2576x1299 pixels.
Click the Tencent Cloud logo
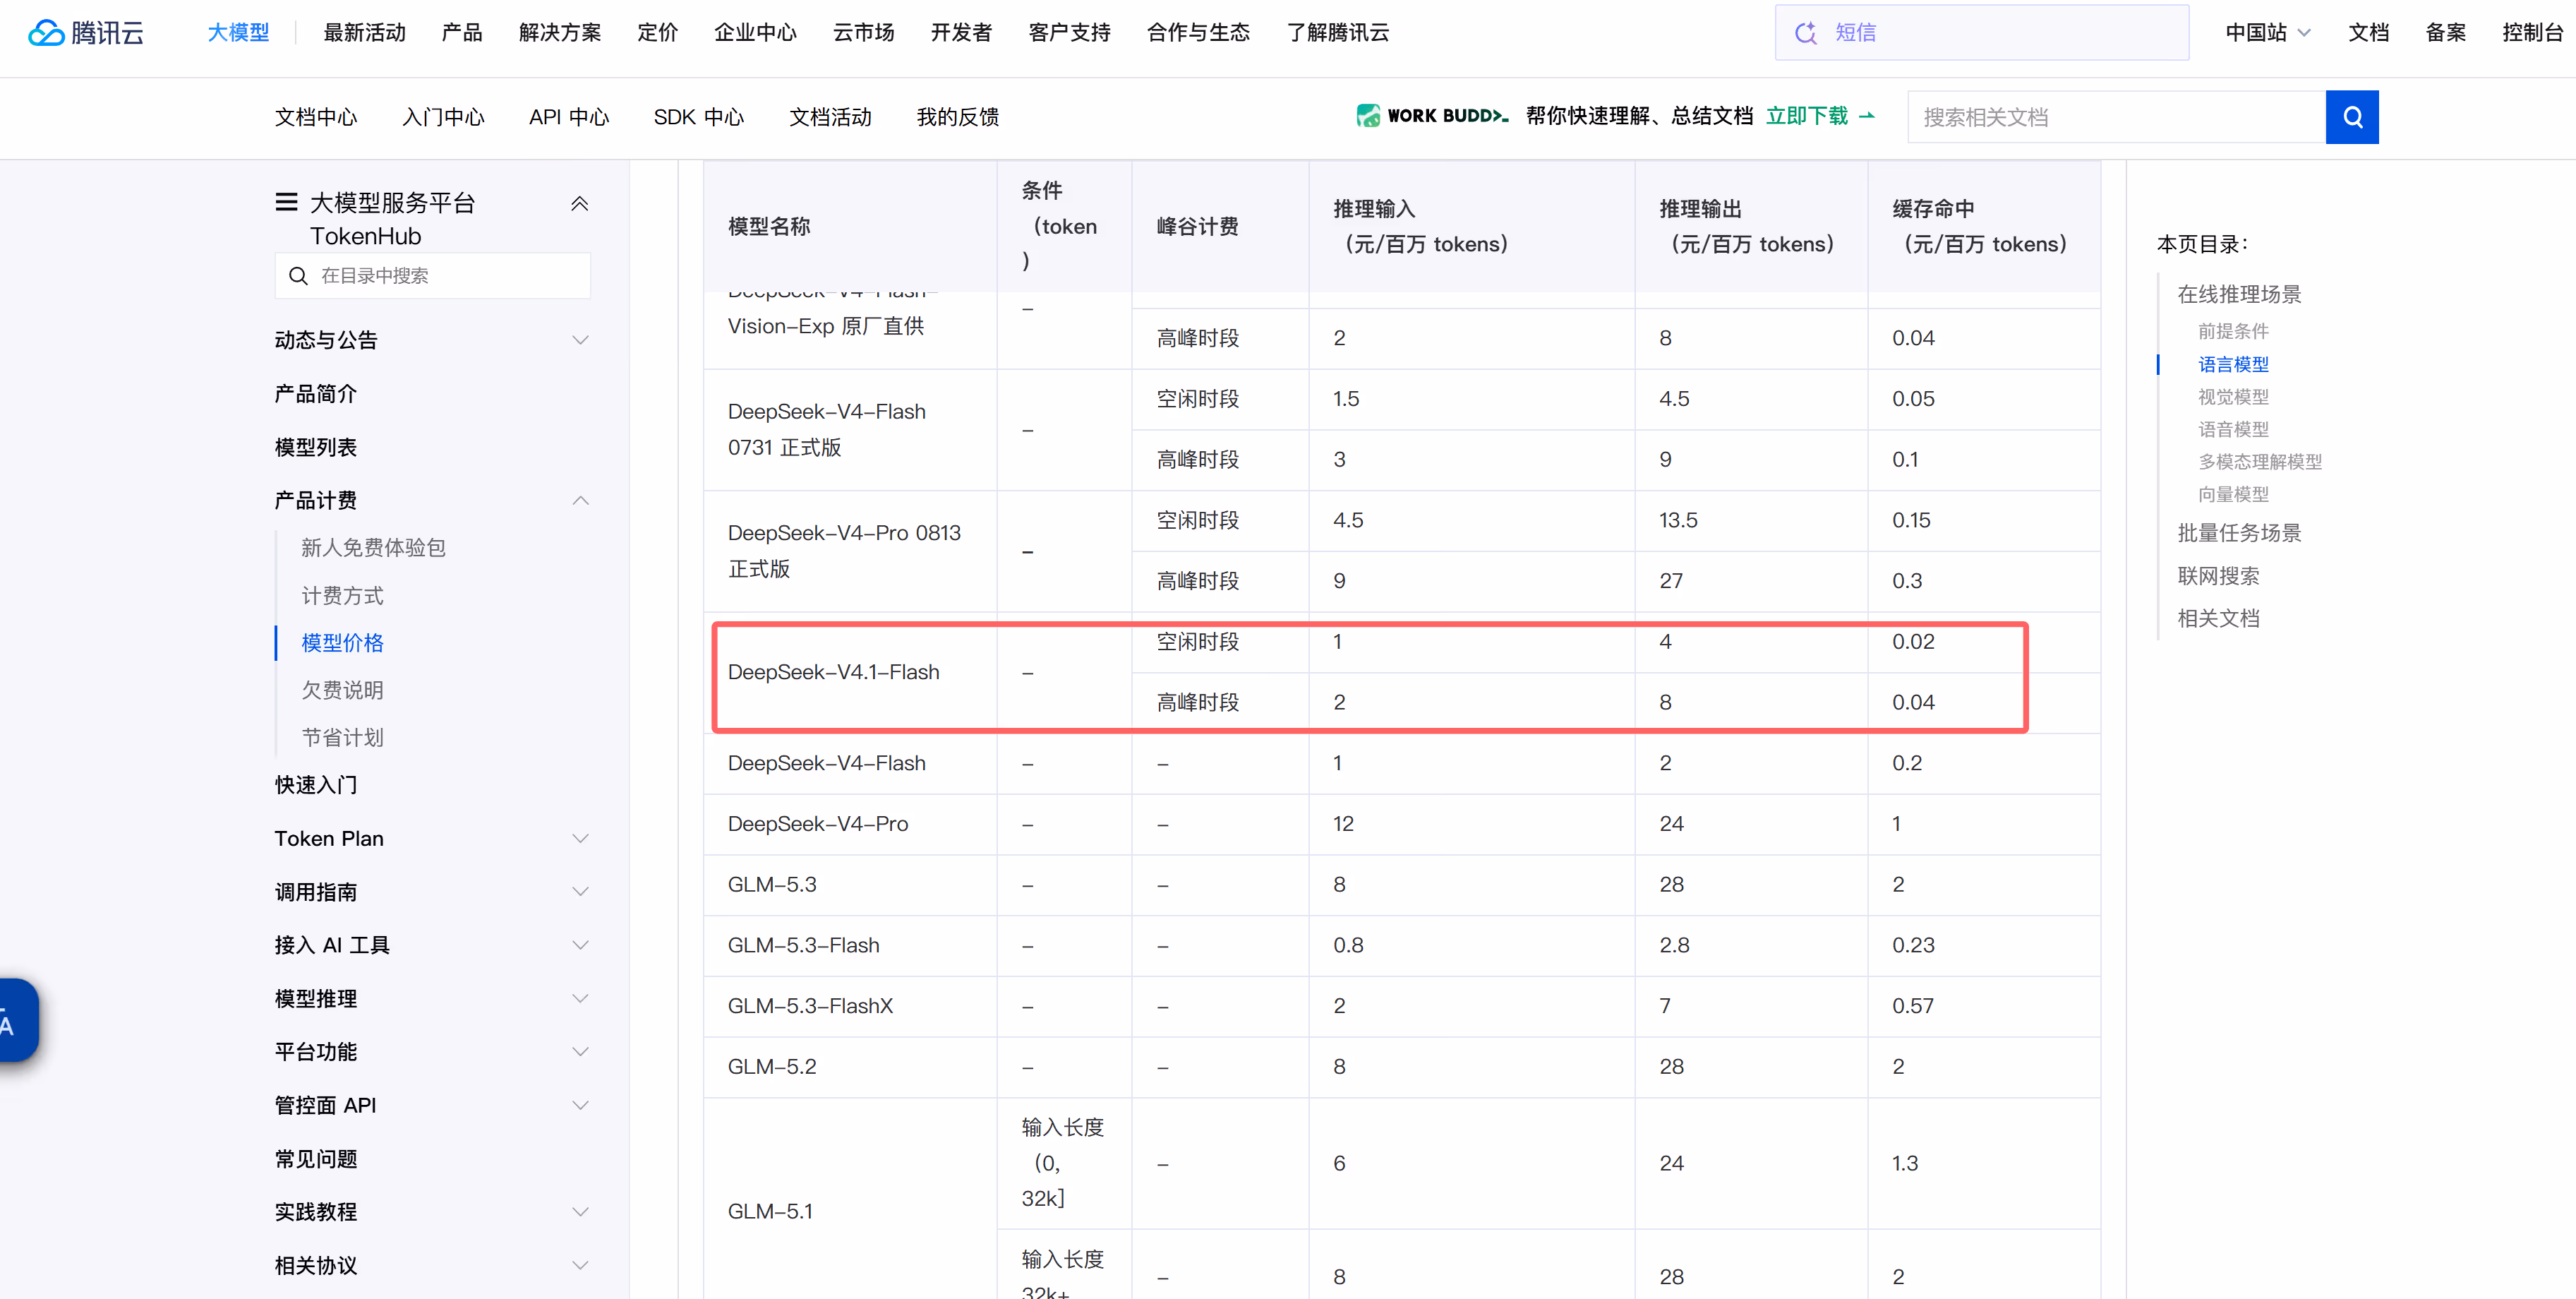86,33
